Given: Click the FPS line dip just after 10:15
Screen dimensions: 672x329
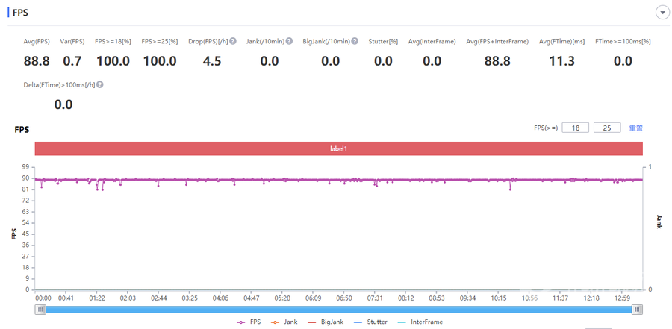Looking at the screenshot, I should [511, 189].
